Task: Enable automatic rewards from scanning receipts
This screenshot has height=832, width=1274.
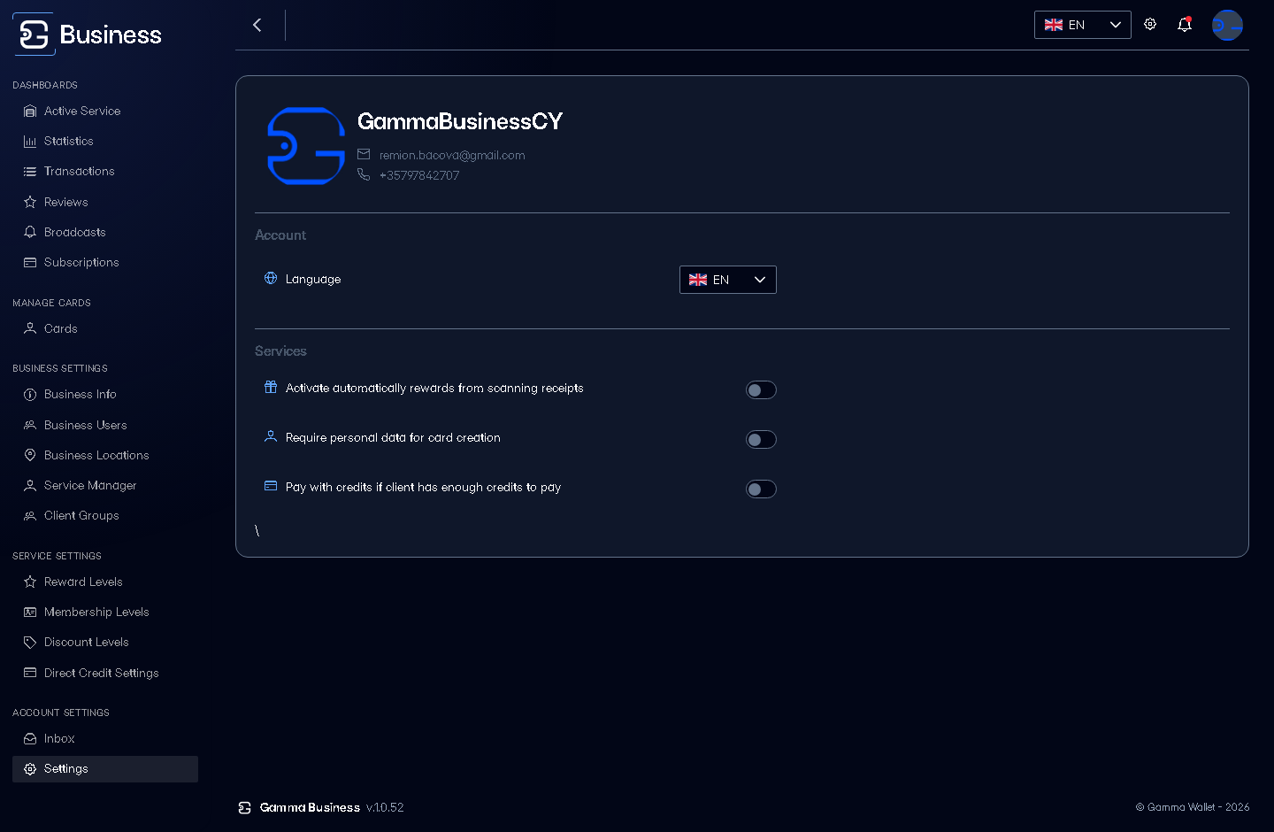Action: [761, 390]
